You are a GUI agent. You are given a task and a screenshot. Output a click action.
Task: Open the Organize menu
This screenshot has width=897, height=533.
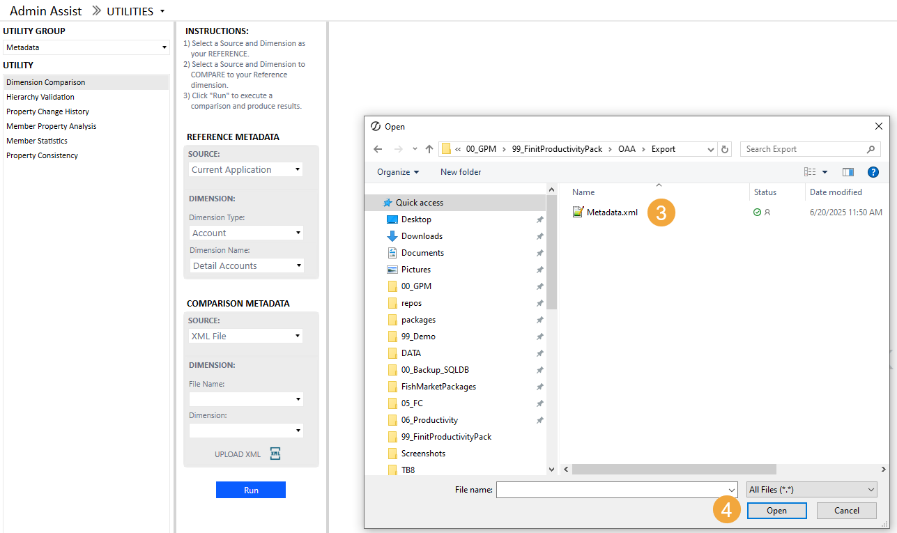click(x=398, y=172)
